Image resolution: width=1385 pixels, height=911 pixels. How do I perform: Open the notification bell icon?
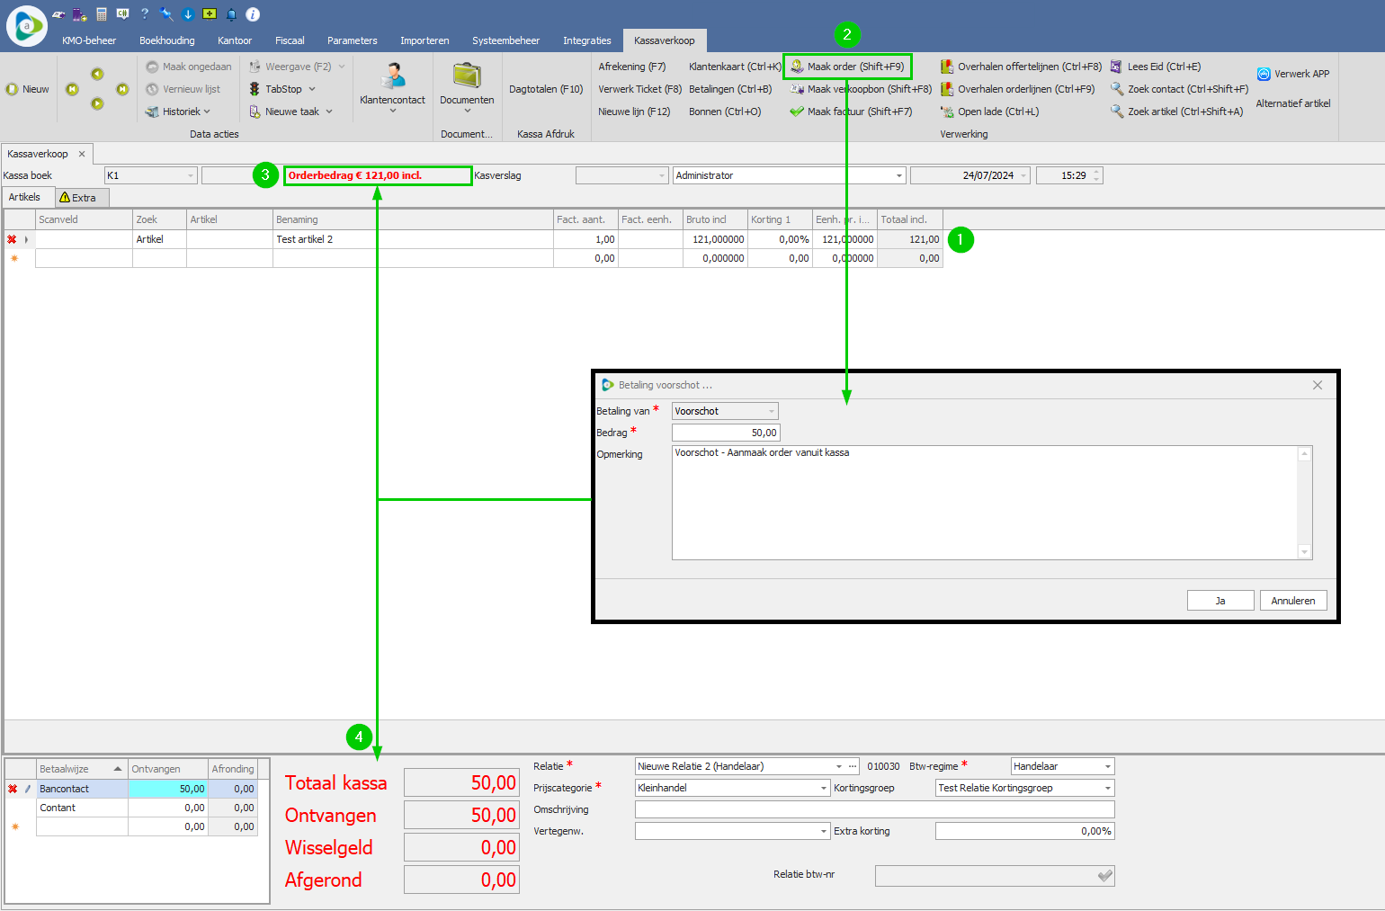pos(231,13)
